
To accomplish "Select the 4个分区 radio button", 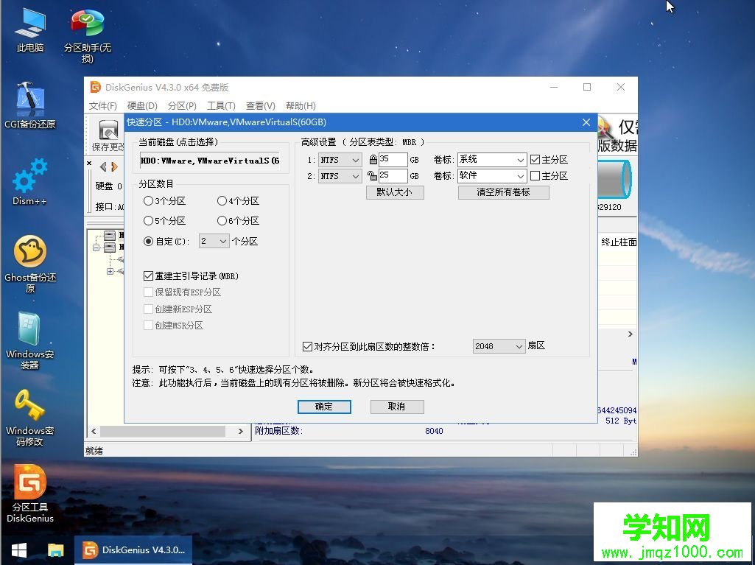I will (222, 200).
